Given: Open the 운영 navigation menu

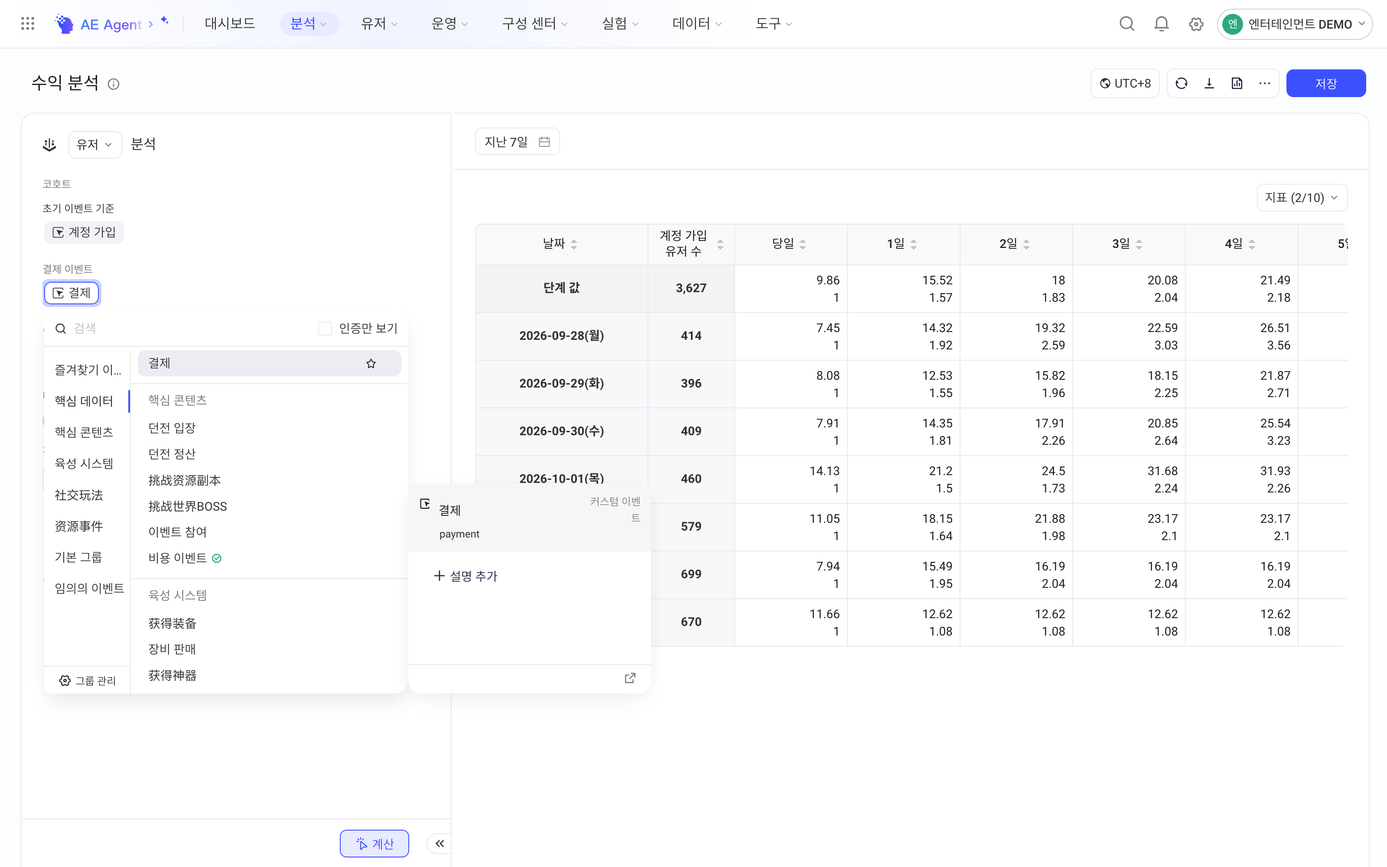Looking at the screenshot, I should pos(449,23).
